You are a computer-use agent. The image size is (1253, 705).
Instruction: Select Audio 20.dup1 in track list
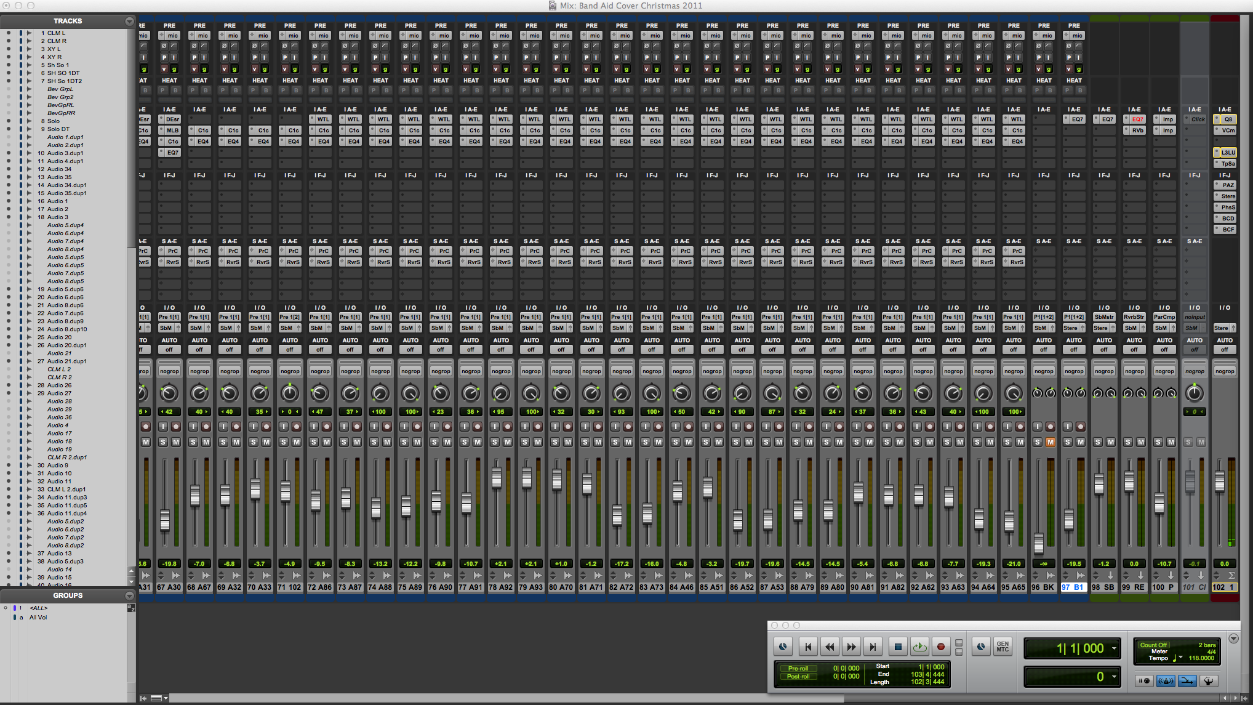click(67, 345)
